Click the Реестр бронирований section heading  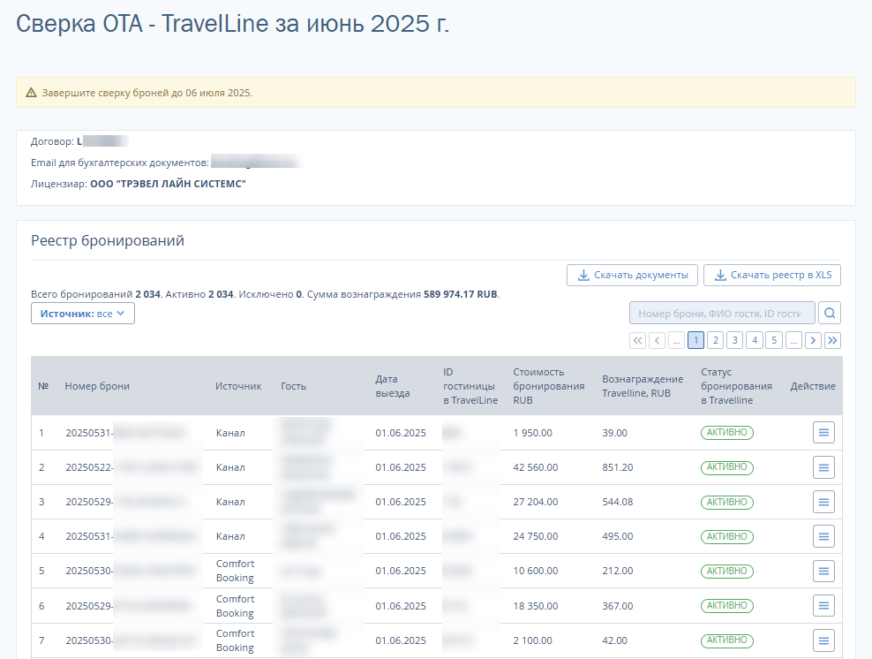(x=108, y=240)
